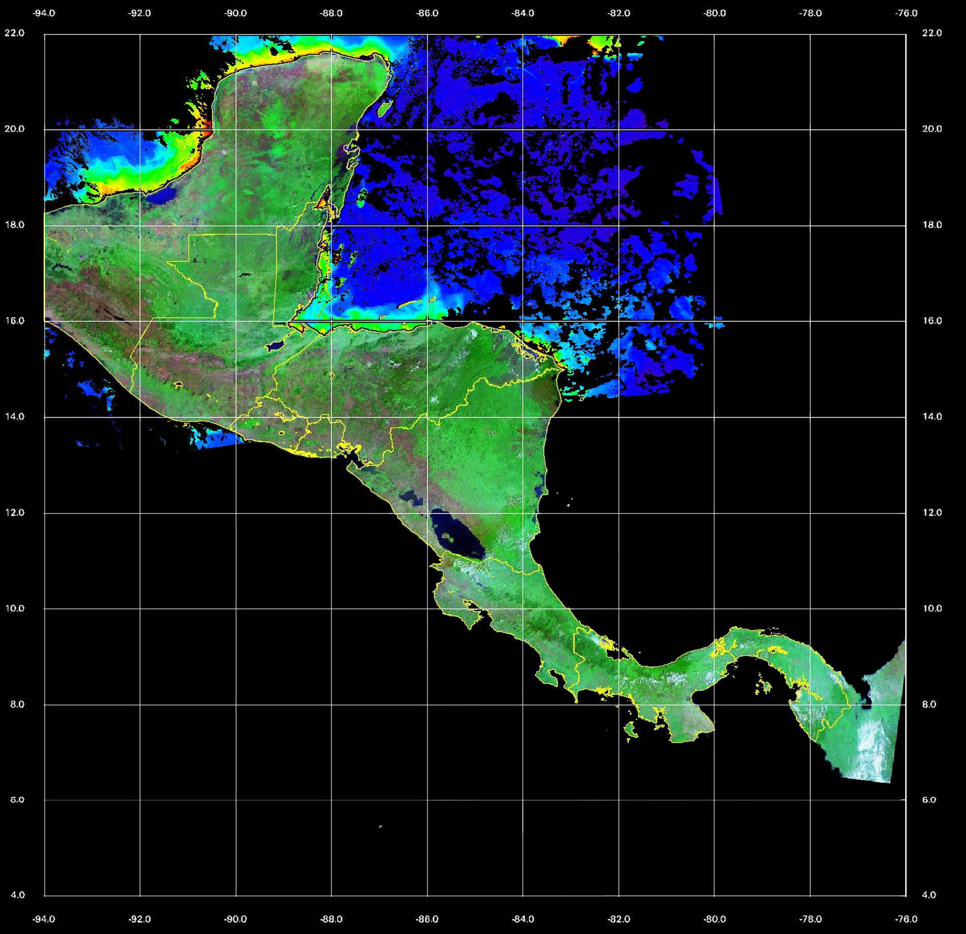966x934 pixels.
Task: Click dark Lake Izabal in eastern Guatemala
Action: pos(276,346)
